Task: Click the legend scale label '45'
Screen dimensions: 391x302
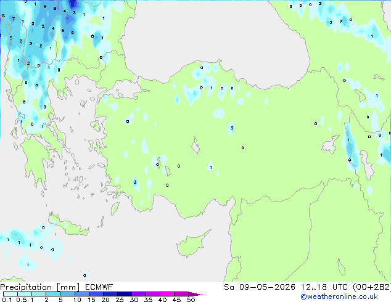Action: point(176,300)
